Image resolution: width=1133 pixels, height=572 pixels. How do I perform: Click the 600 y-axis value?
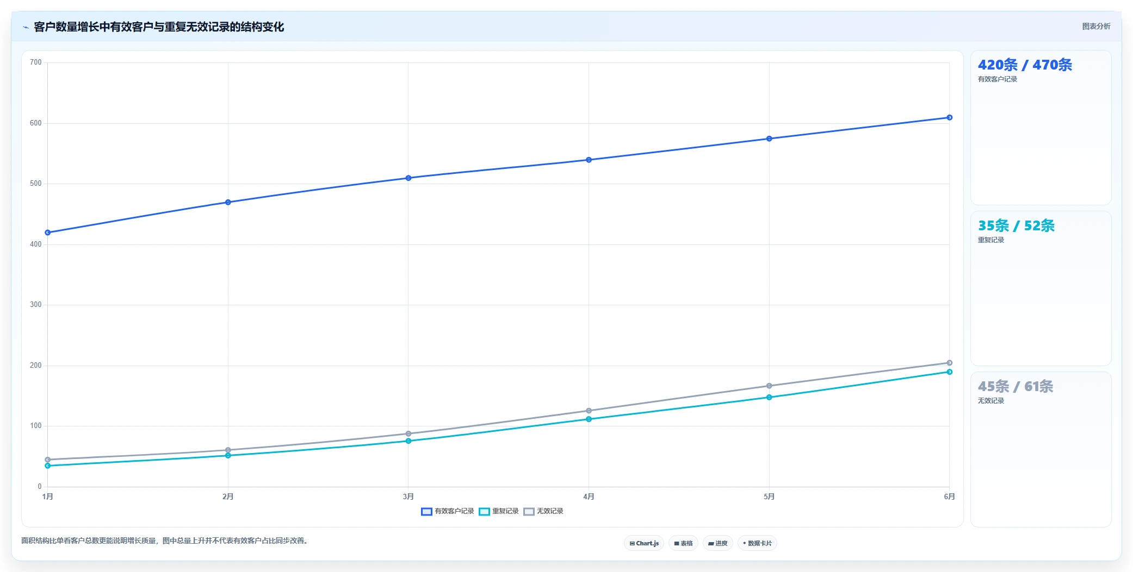(x=36, y=123)
